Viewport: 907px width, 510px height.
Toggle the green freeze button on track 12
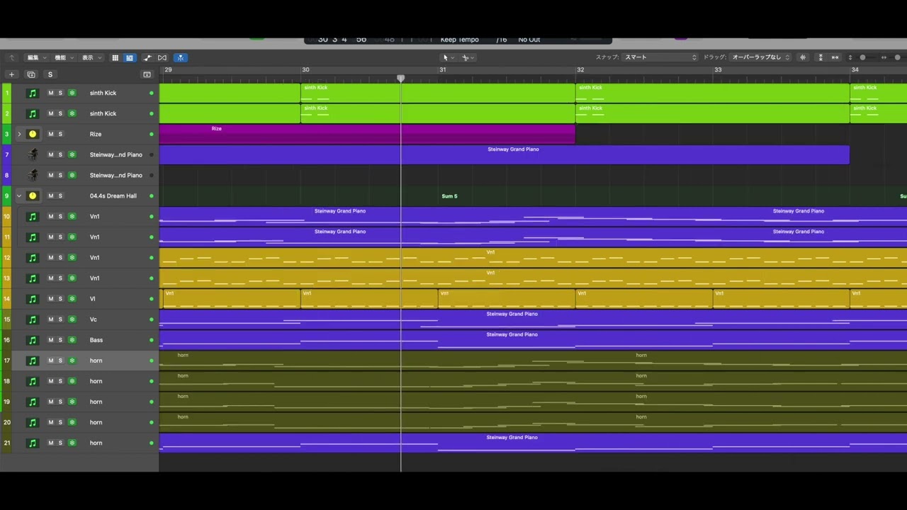click(72, 258)
